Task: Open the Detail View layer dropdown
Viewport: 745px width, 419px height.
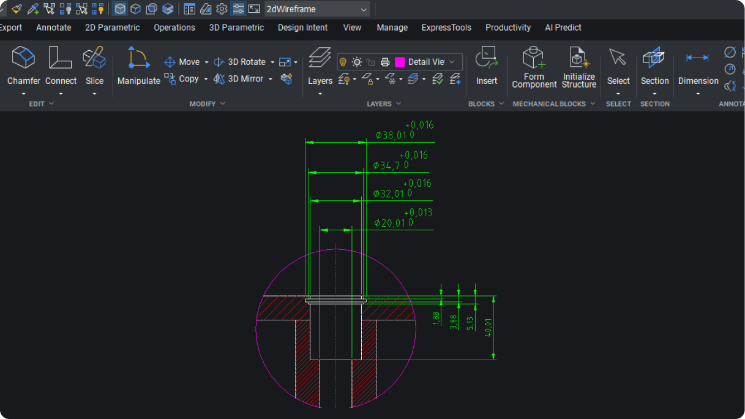Action: [x=451, y=62]
